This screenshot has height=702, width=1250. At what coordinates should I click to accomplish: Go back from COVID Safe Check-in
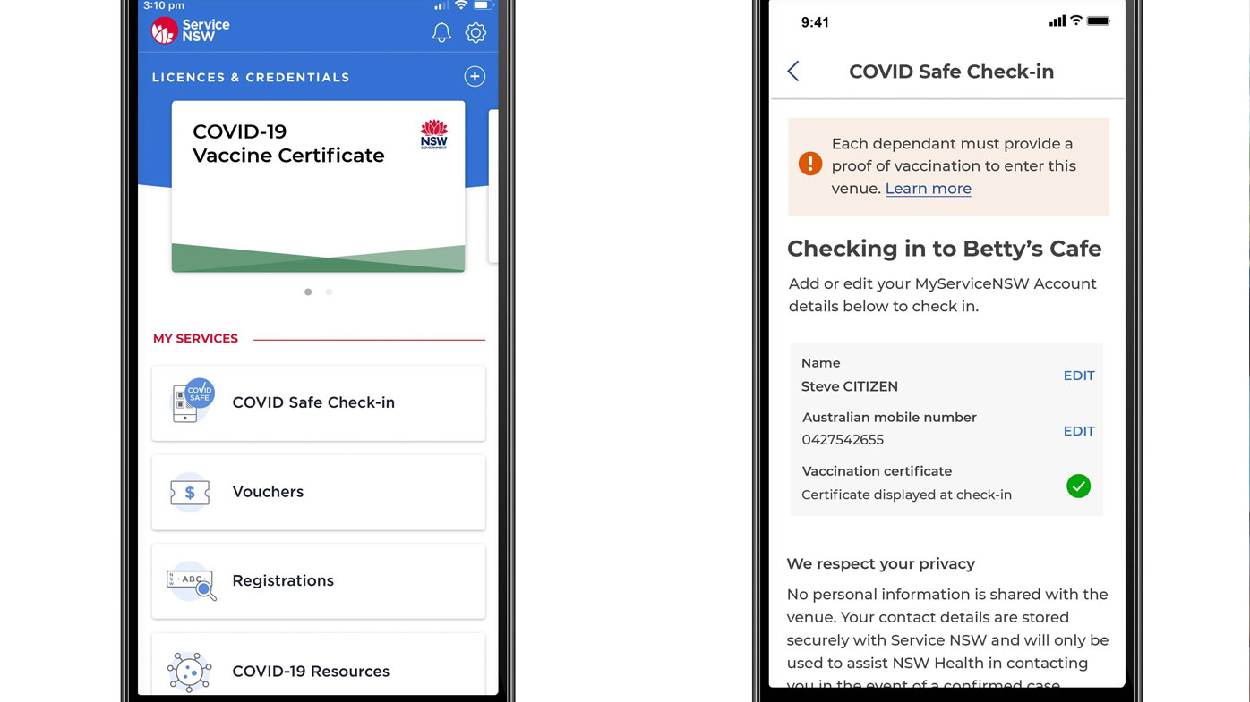pyautogui.click(x=793, y=72)
